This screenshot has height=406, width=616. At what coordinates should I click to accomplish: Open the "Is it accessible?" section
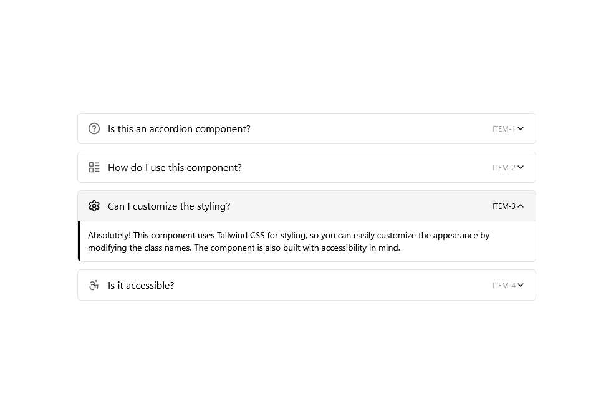click(x=141, y=286)
